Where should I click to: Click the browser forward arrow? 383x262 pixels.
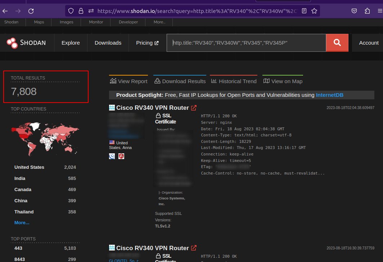[x=18, y=11]
